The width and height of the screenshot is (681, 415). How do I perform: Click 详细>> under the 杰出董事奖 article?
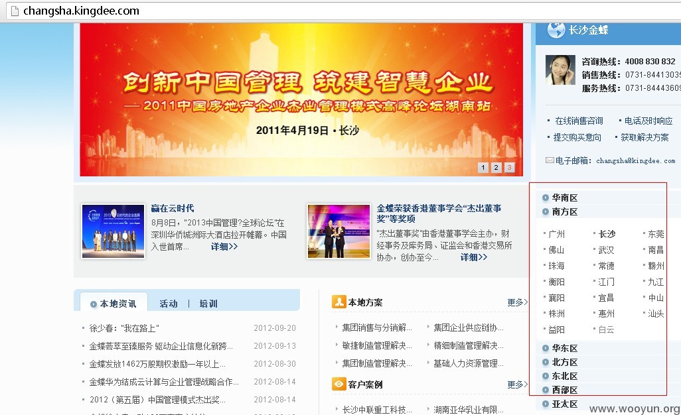[x=474, y=257]
